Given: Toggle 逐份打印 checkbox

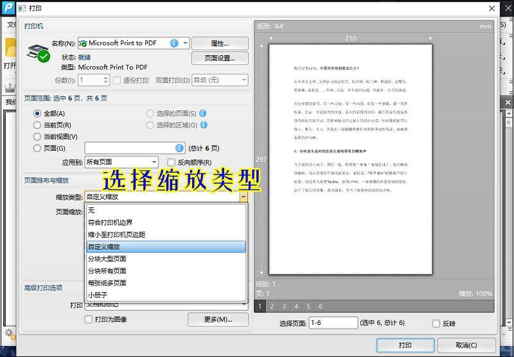Looking at the screenshot, I should [x=117, y=80].
